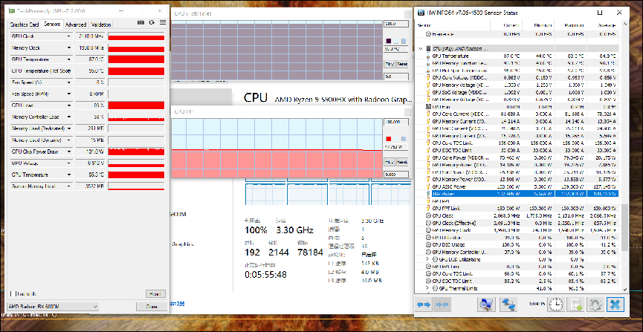This screenshot has width=643, height=332.
Task: Click HWiNFO network remote monitor icon
Action: pyautogui.click(x=509, y=304)
